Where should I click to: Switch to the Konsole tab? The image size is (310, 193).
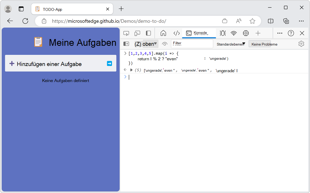point(199,33)
